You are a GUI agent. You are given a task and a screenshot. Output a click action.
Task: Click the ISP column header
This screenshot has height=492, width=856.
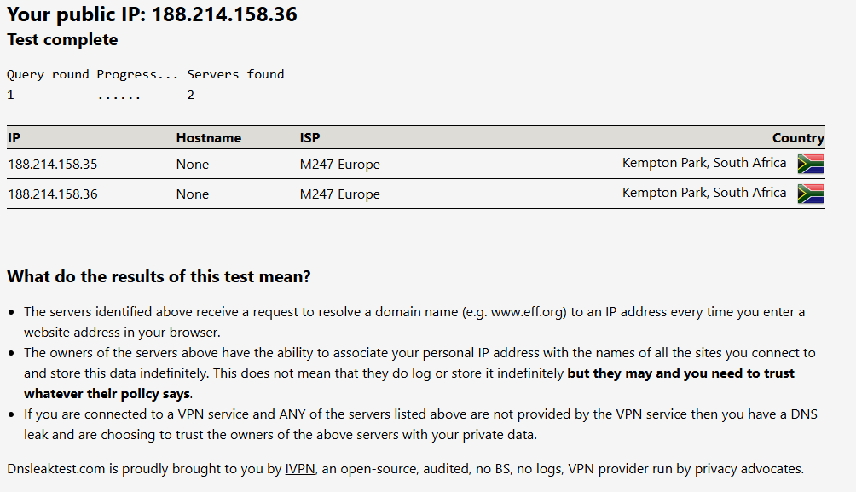click(x=310, y=137)
